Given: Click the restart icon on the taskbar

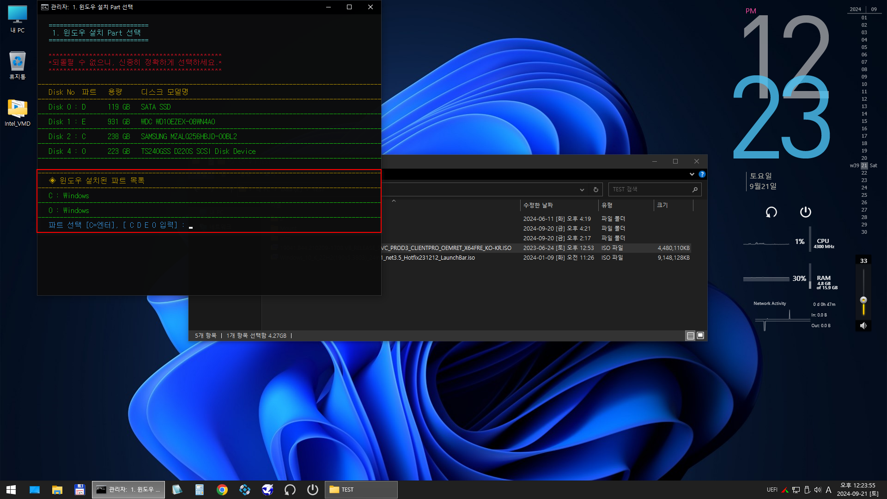Looking at the screenshot, I should click(x=290, y=490).
